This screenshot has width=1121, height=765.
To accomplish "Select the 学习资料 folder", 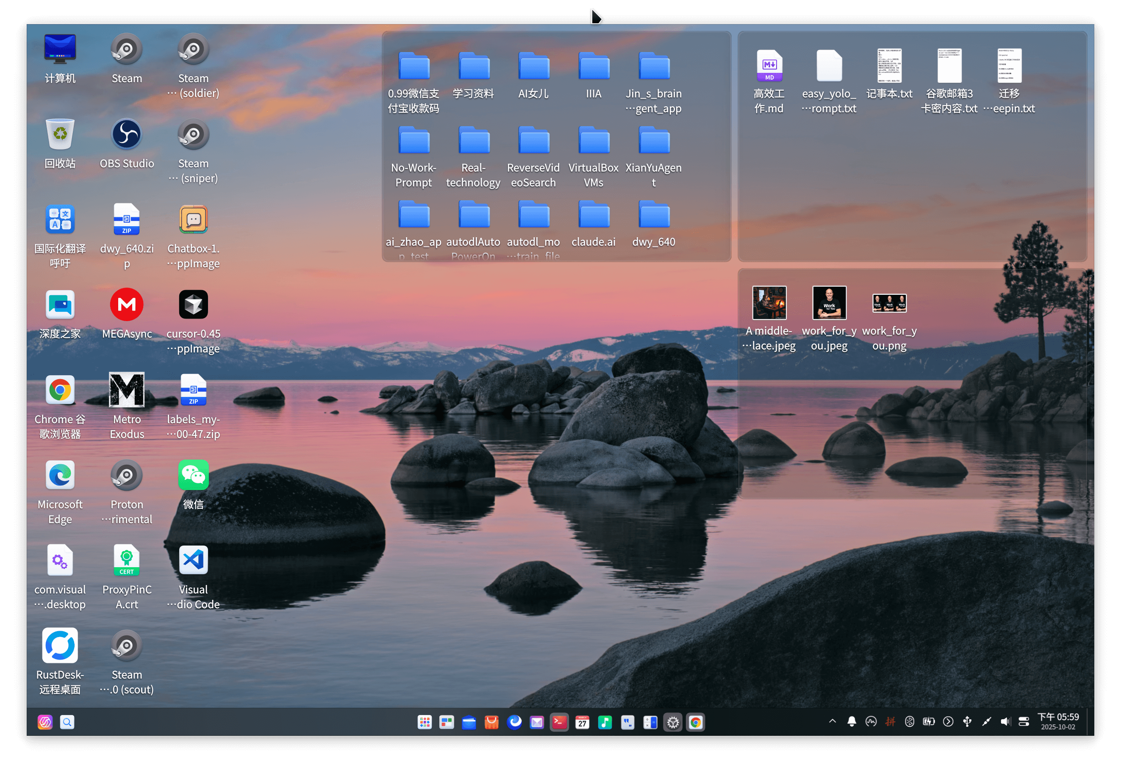I will 474,66.
